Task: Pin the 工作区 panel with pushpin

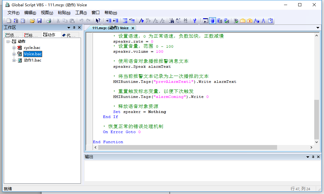Action: (x=74, y=28)
